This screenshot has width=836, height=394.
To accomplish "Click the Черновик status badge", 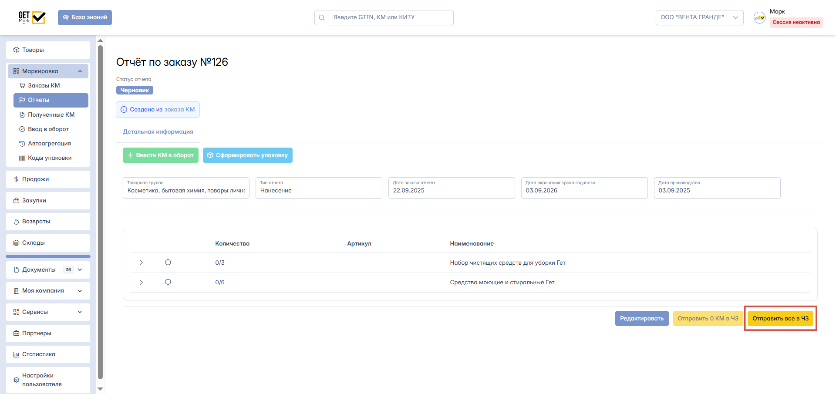I will coord(135,90).
